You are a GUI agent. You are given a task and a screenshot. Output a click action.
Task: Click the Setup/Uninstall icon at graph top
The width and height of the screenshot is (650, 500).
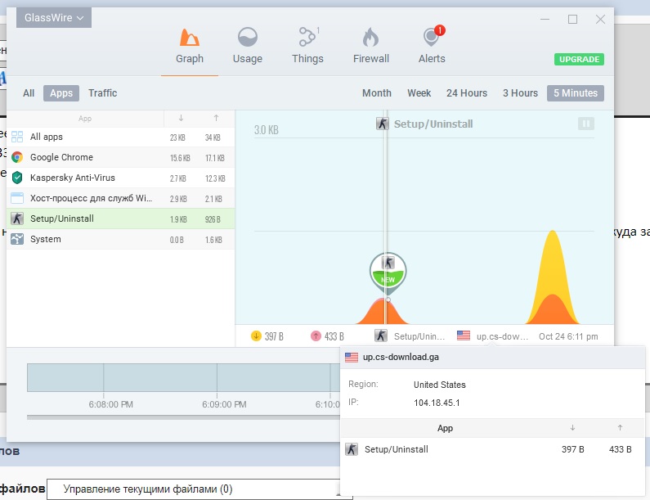tap(382, 124)
